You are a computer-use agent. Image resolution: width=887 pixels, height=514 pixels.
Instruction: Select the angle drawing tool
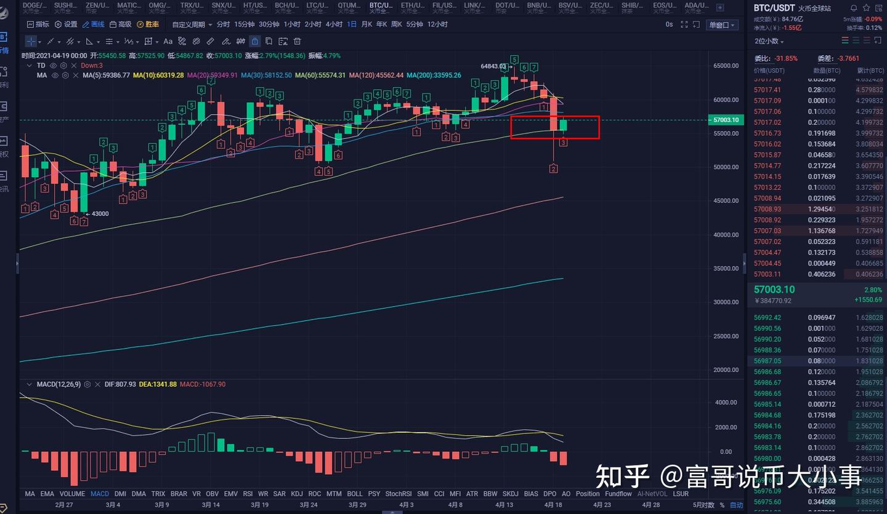pos(89,41)
